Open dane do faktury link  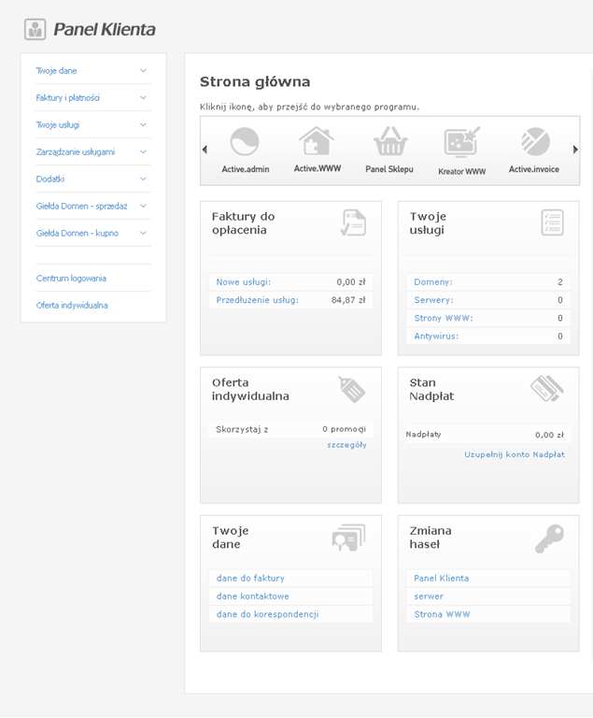pos(250,579)
